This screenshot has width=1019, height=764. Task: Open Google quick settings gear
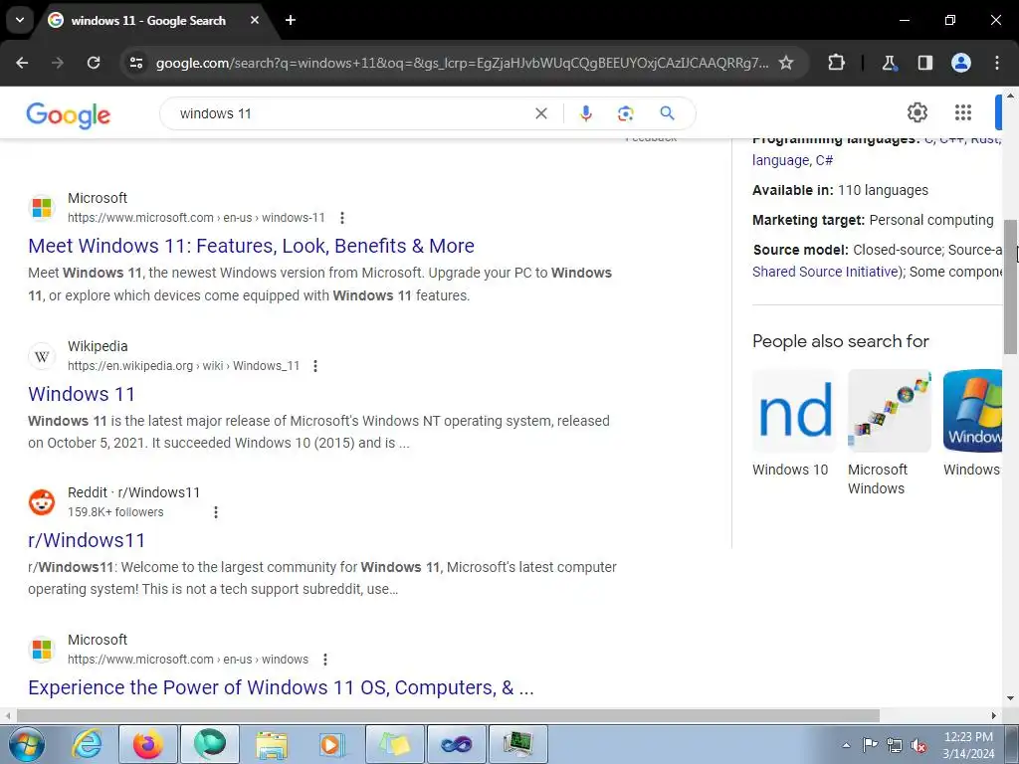(917, 112)
